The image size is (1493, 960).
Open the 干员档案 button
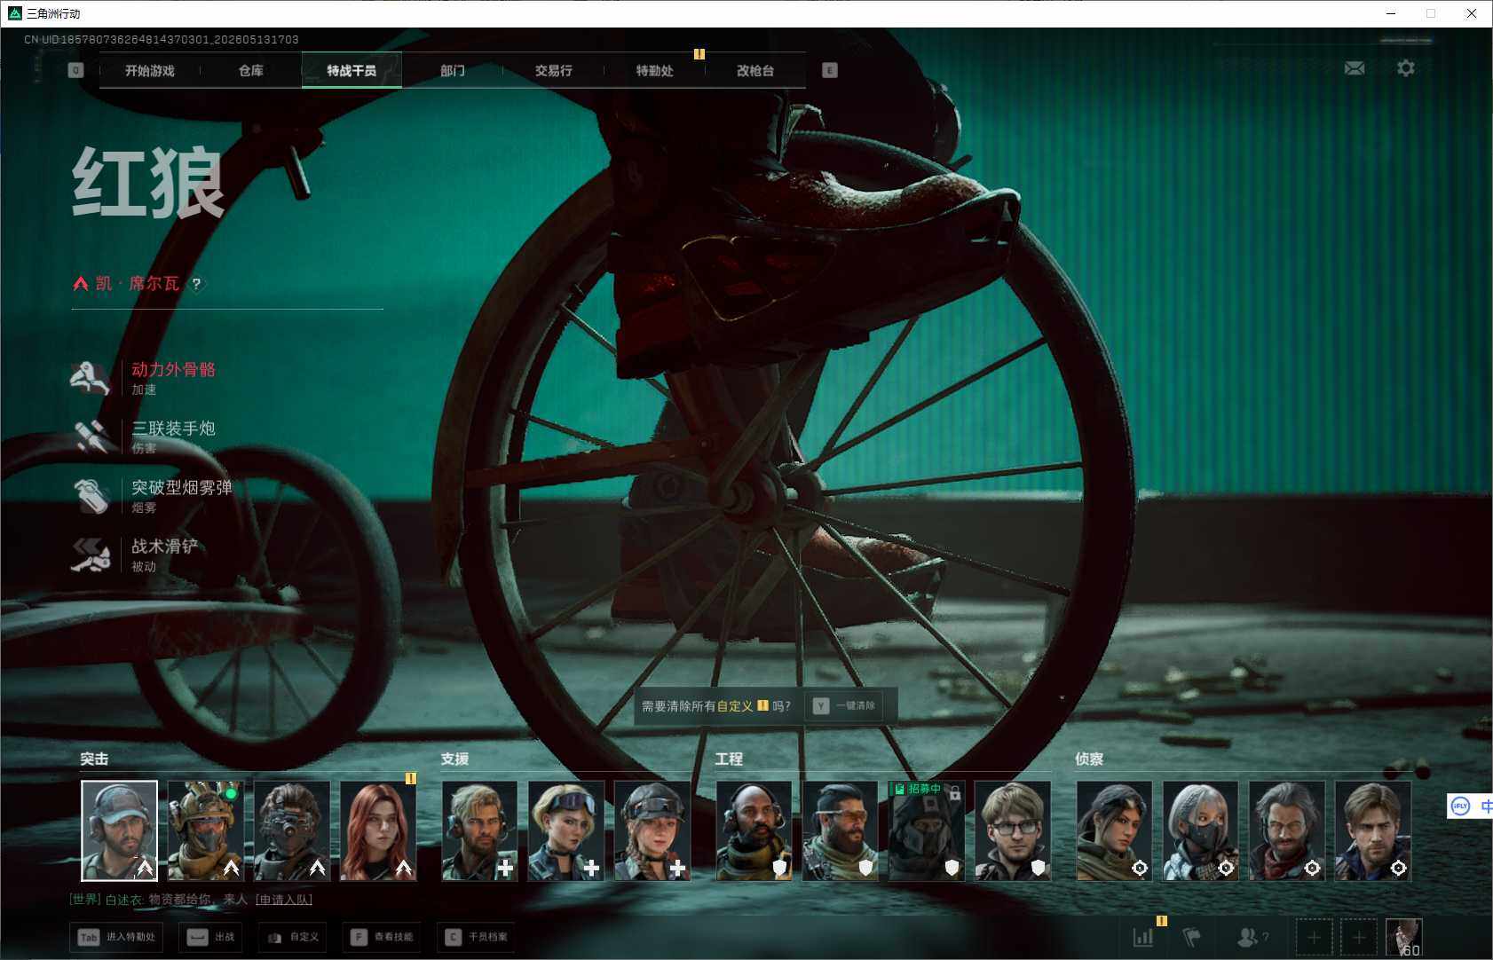tap(476, 937)
